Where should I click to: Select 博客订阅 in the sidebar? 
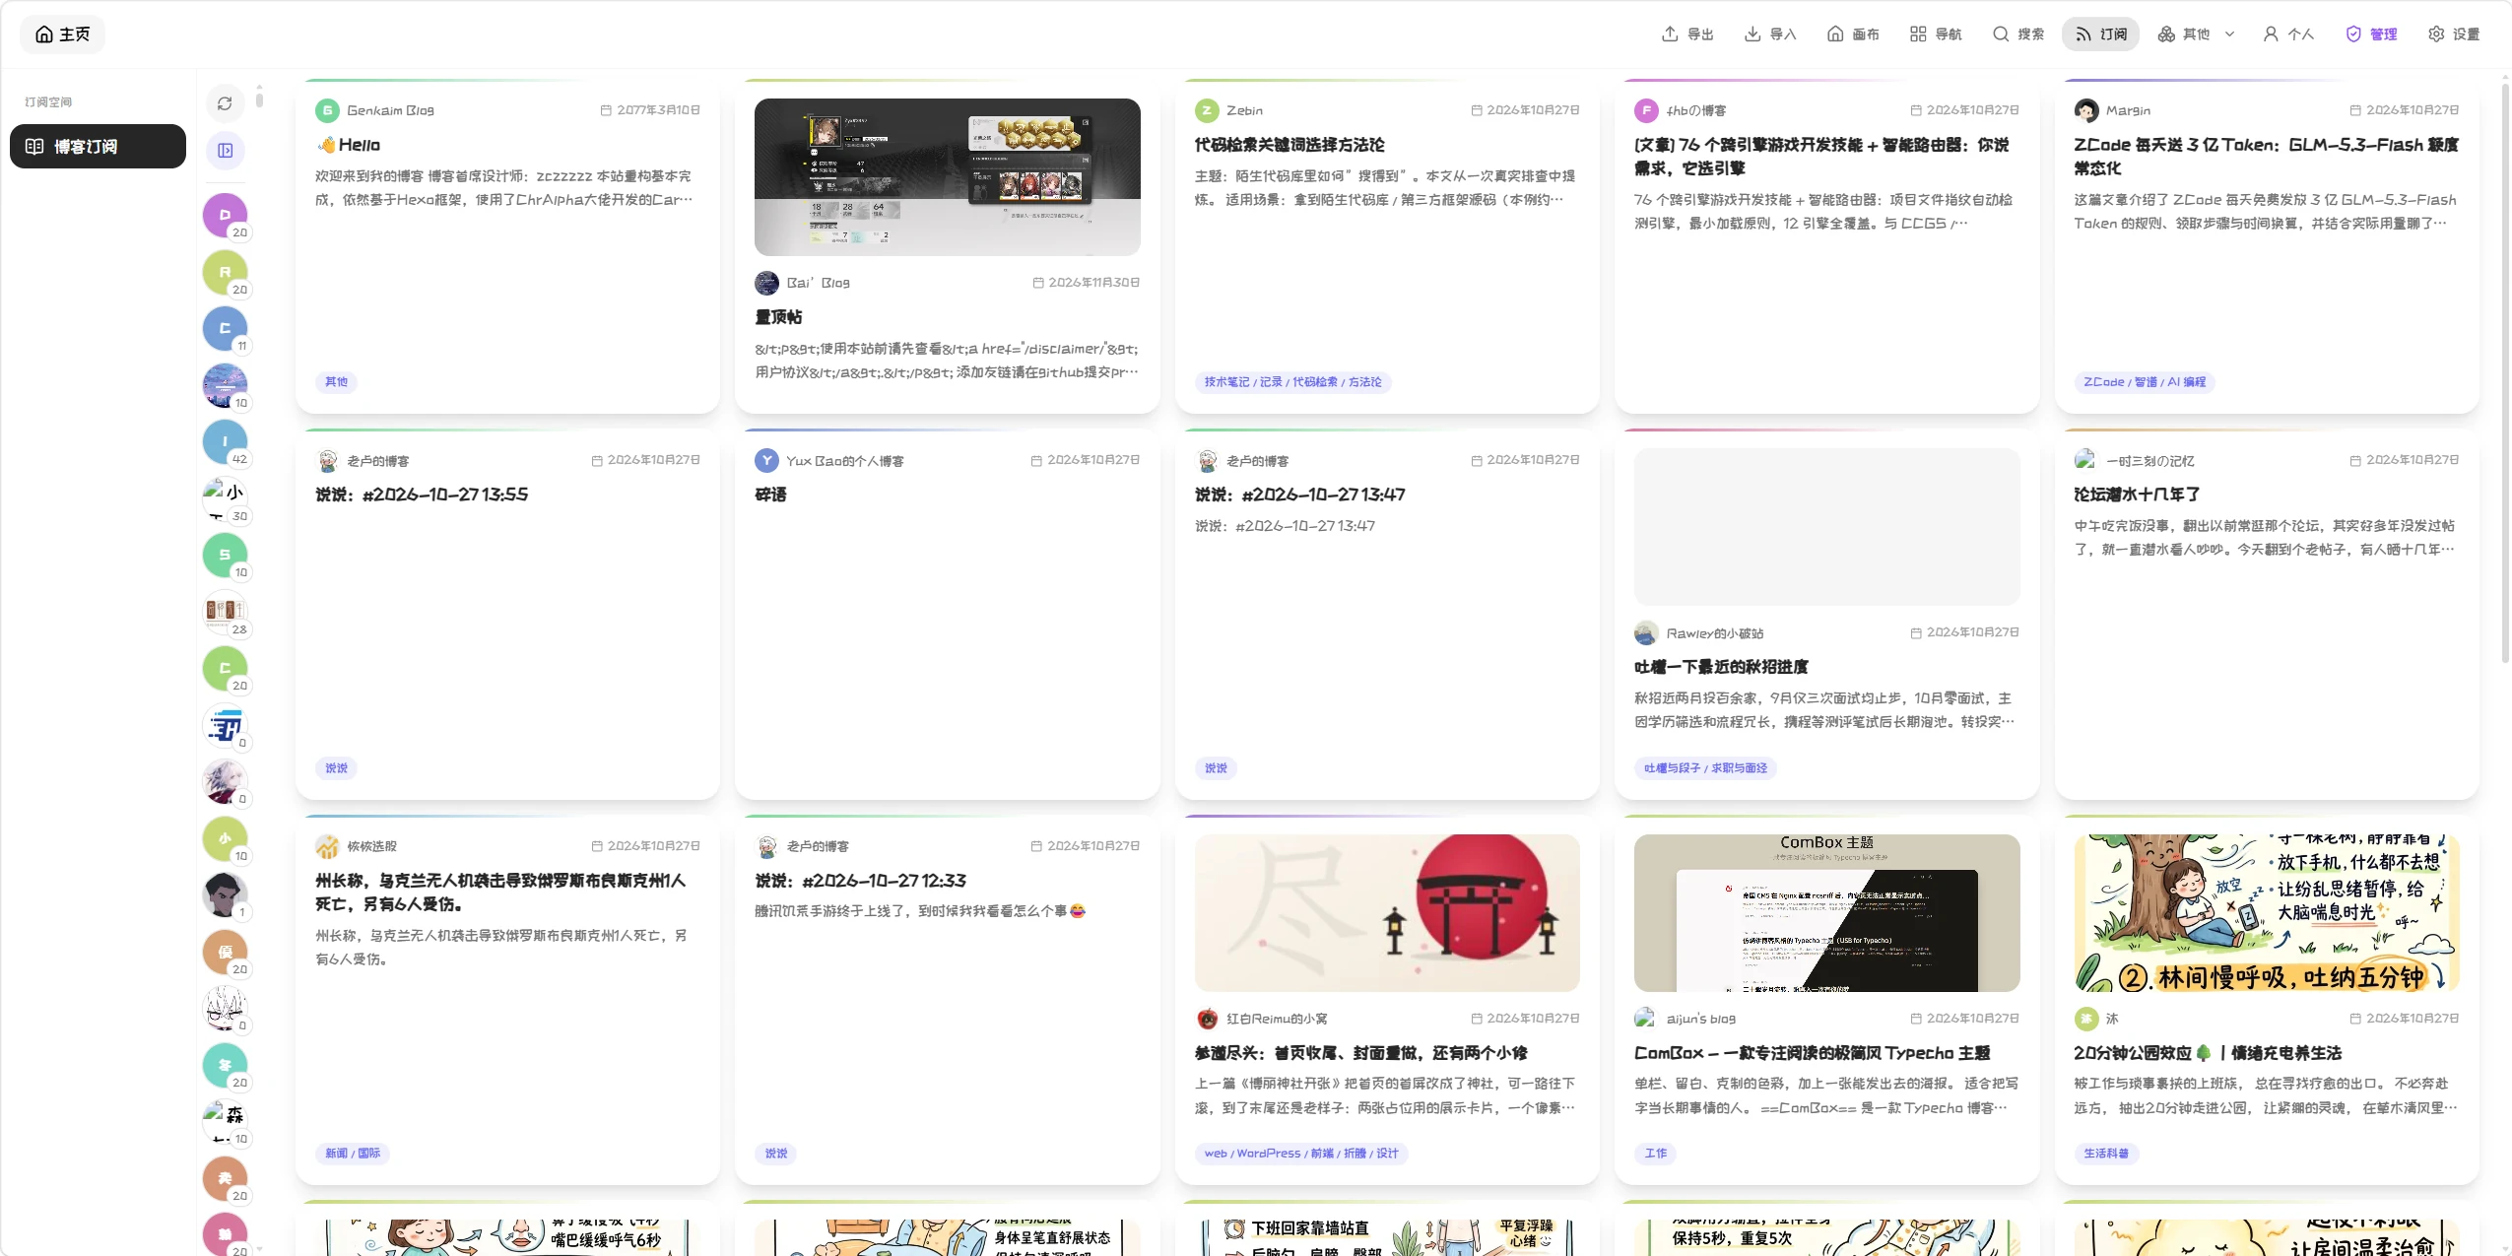(98, 147)
